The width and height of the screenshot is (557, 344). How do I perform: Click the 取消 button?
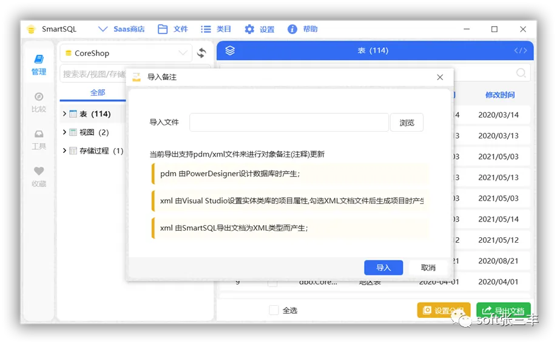tap(428, 268)
